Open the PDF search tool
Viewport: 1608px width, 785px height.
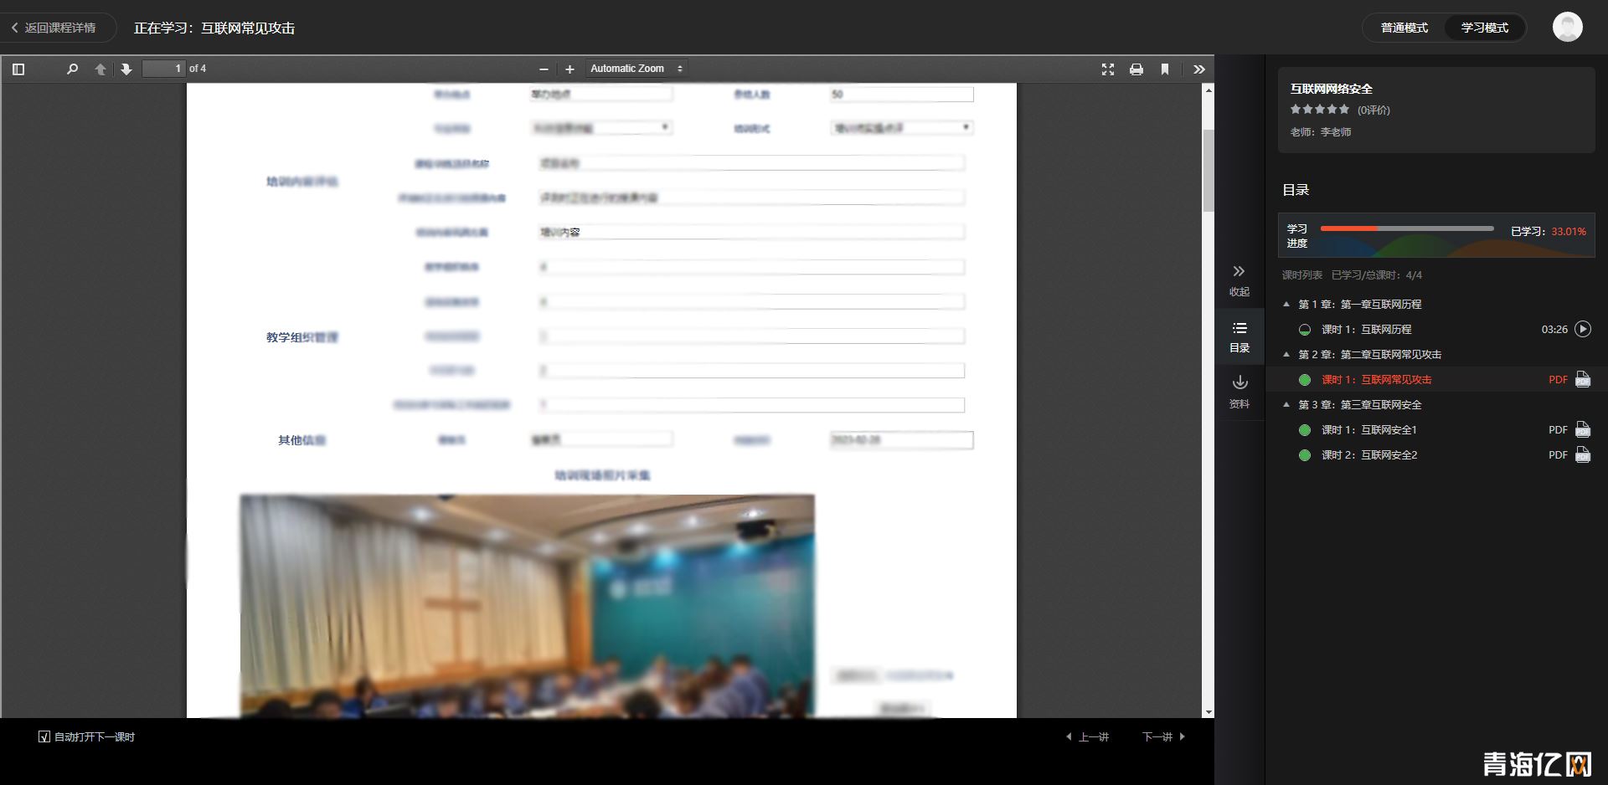[71, 69]
